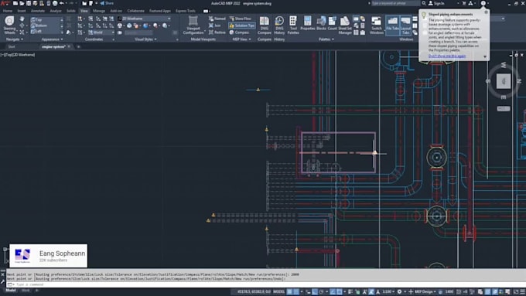
Task: Toggle polar tracking in status bar
Action: coord(321,291)
